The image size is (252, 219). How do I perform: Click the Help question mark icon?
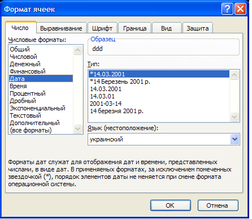click(227, 9)
